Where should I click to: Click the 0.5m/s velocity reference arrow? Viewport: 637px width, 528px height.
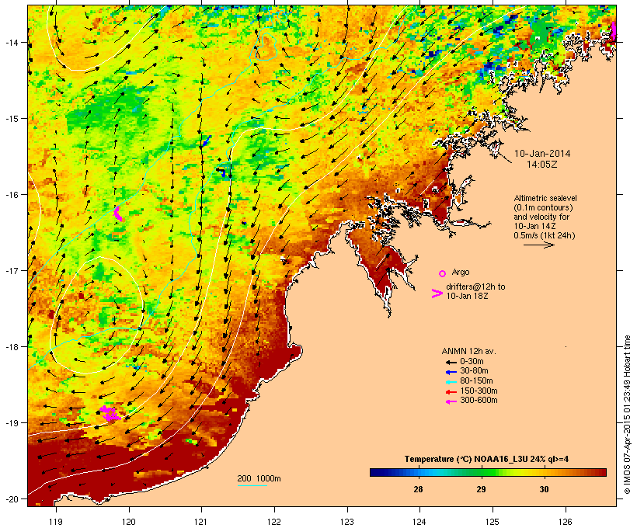[x=538, y=245]
